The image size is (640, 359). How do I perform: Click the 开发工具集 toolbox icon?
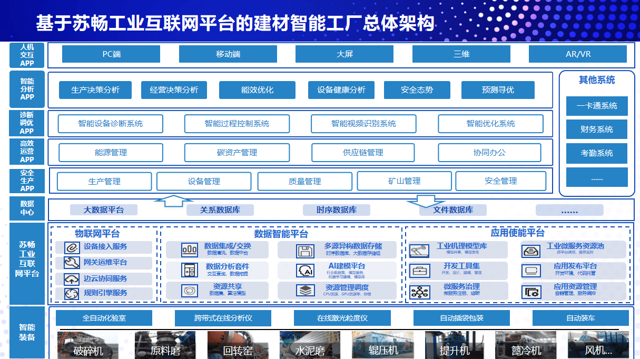[x=420, y=271]
